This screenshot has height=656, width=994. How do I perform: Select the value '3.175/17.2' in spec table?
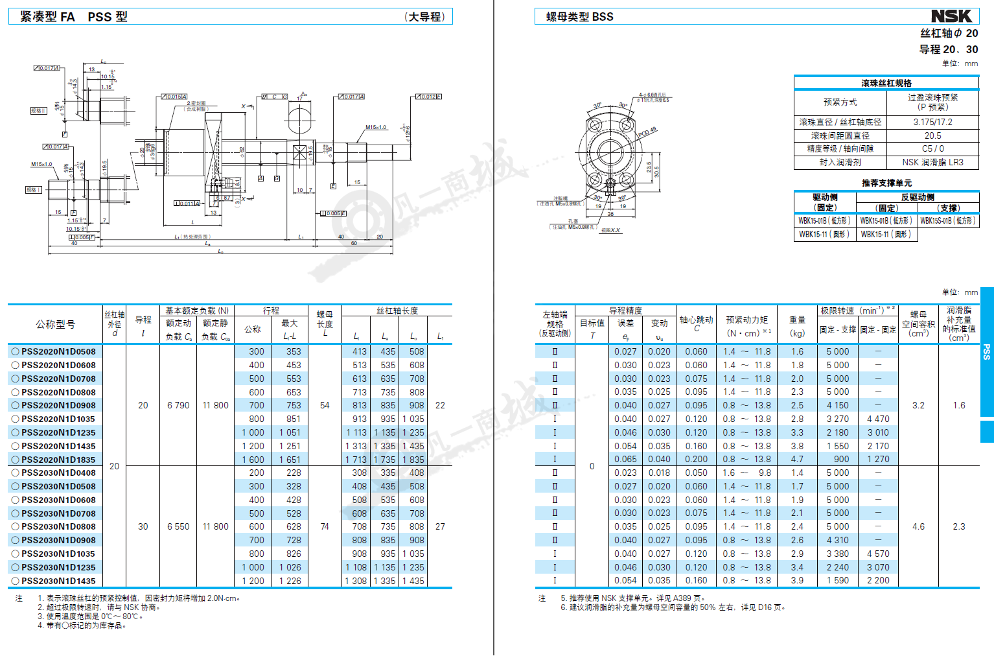933,122
